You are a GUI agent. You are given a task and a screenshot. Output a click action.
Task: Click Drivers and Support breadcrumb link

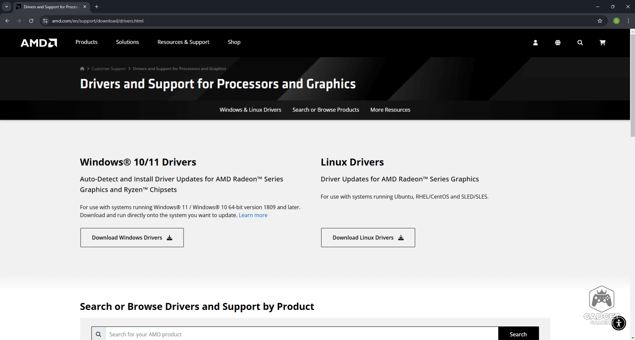pos(179,69)
